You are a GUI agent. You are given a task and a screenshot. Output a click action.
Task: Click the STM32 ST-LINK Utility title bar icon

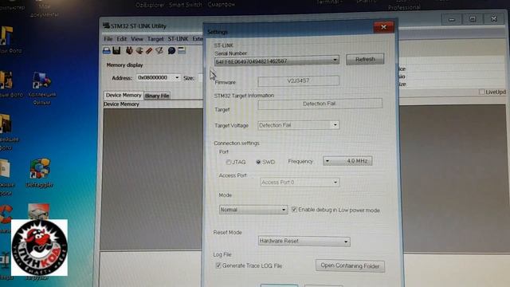[106, 26]
